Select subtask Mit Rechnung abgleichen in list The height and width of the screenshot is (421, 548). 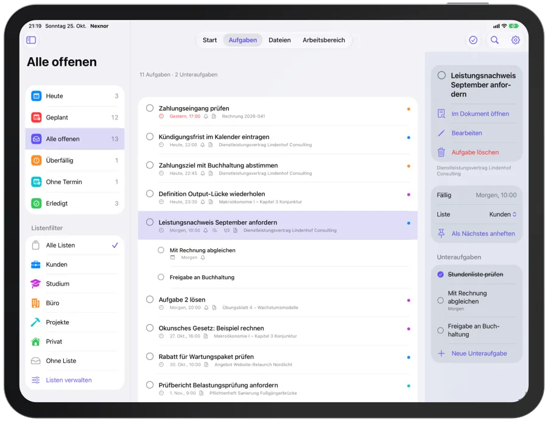278,253
